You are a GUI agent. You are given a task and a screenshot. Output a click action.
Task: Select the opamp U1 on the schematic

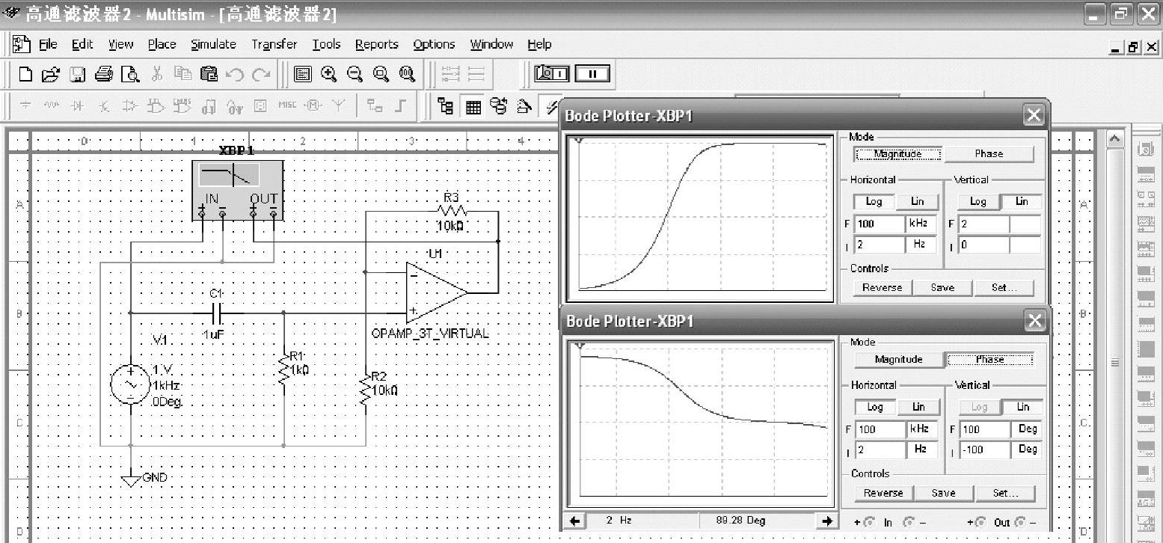(x=437, y=292)
